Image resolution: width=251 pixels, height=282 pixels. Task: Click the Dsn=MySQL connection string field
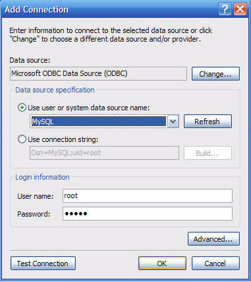104,153
